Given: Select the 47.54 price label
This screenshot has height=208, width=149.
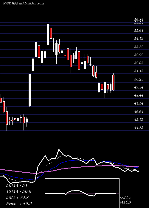Looking at the screenshot, I should pos(139,103).
